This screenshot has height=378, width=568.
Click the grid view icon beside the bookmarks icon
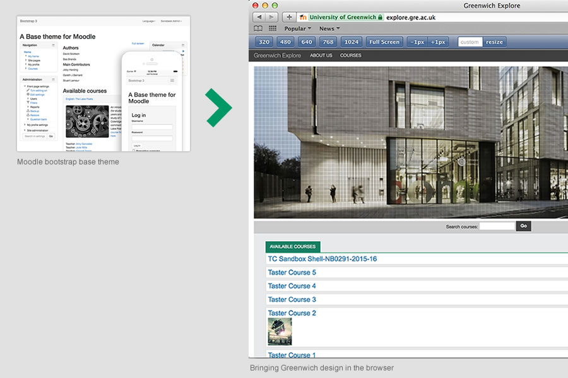pyautogui.click(x=272, y=28)
